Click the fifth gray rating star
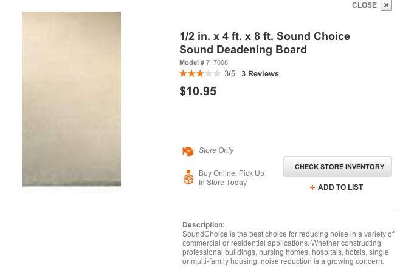Viewport: 400px width, 279px height. (x=217, y=74)
